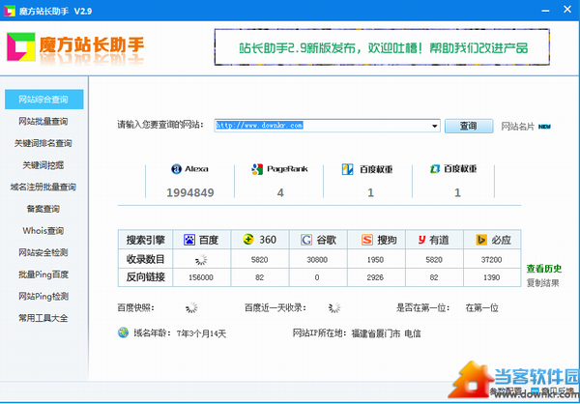Click the 360 search engine icon
The height and width of the screenshot is (404, 580).
tap(248, 240)
